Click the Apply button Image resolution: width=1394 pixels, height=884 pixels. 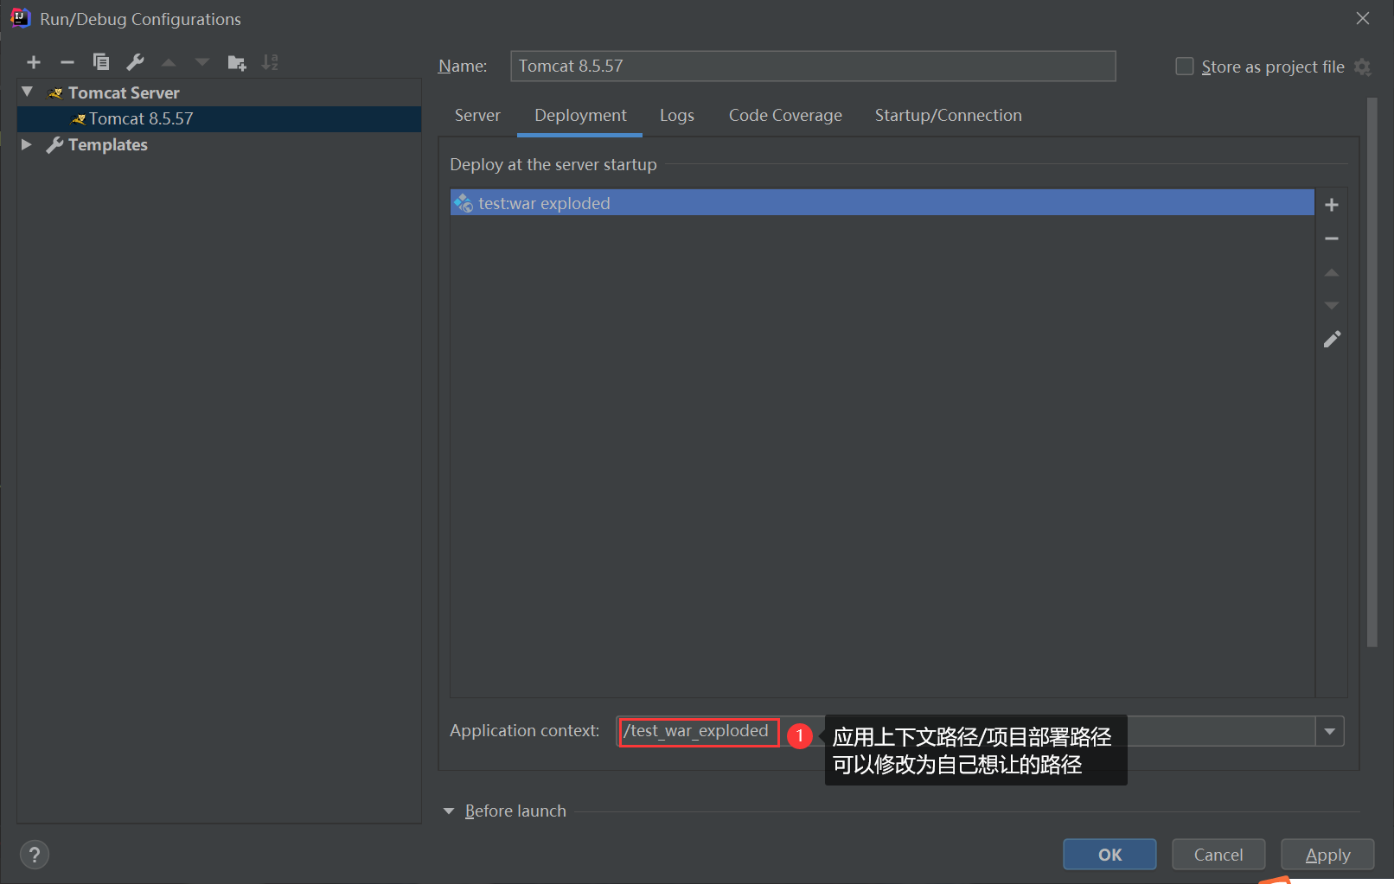1327,855
